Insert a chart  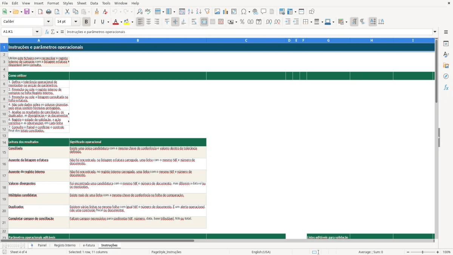click(225, 12)
